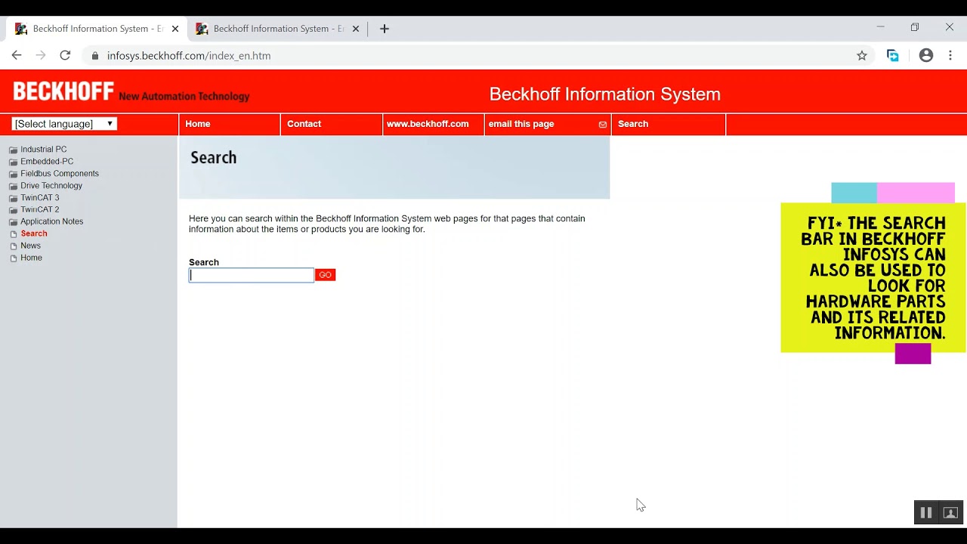
Task: Expand the Industrial PC folder
Action: [x=44, y=150]
